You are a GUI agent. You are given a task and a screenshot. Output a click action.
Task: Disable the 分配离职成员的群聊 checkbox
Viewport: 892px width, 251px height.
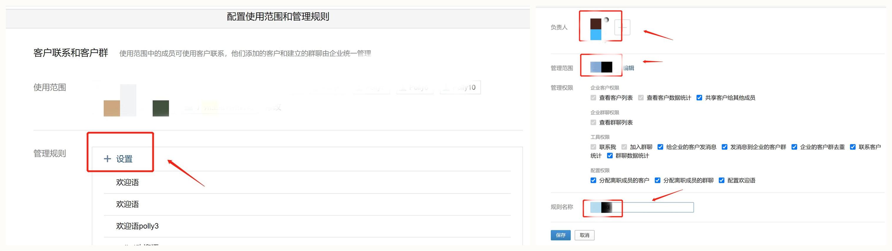657,180
